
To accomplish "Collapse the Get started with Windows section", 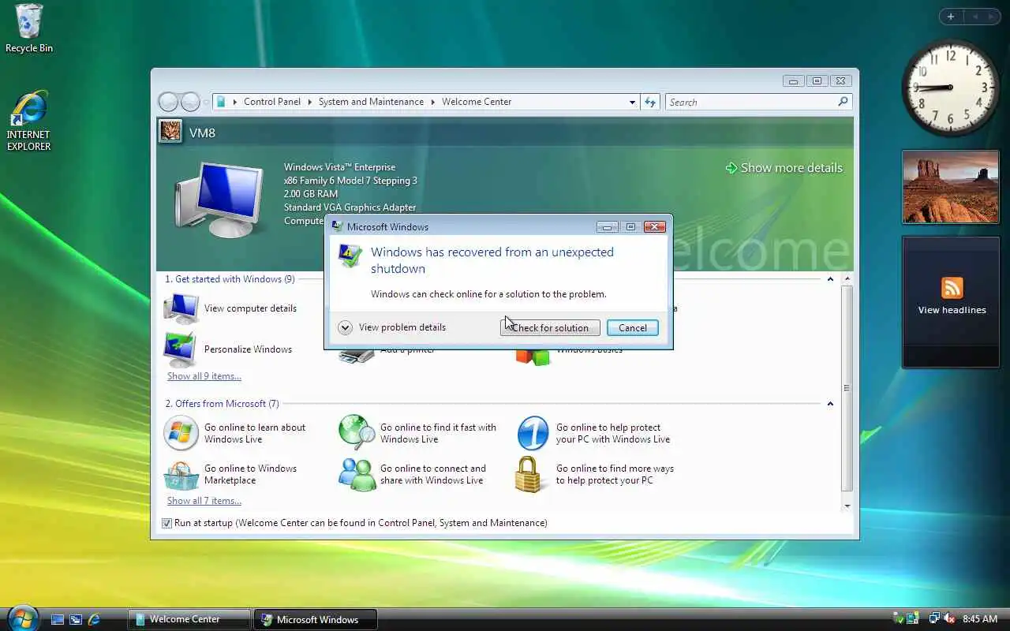I will tap(830, 279).
